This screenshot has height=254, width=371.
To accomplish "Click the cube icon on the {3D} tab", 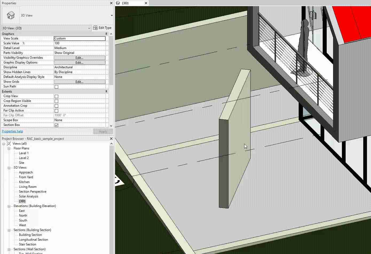I will point(118,3).
